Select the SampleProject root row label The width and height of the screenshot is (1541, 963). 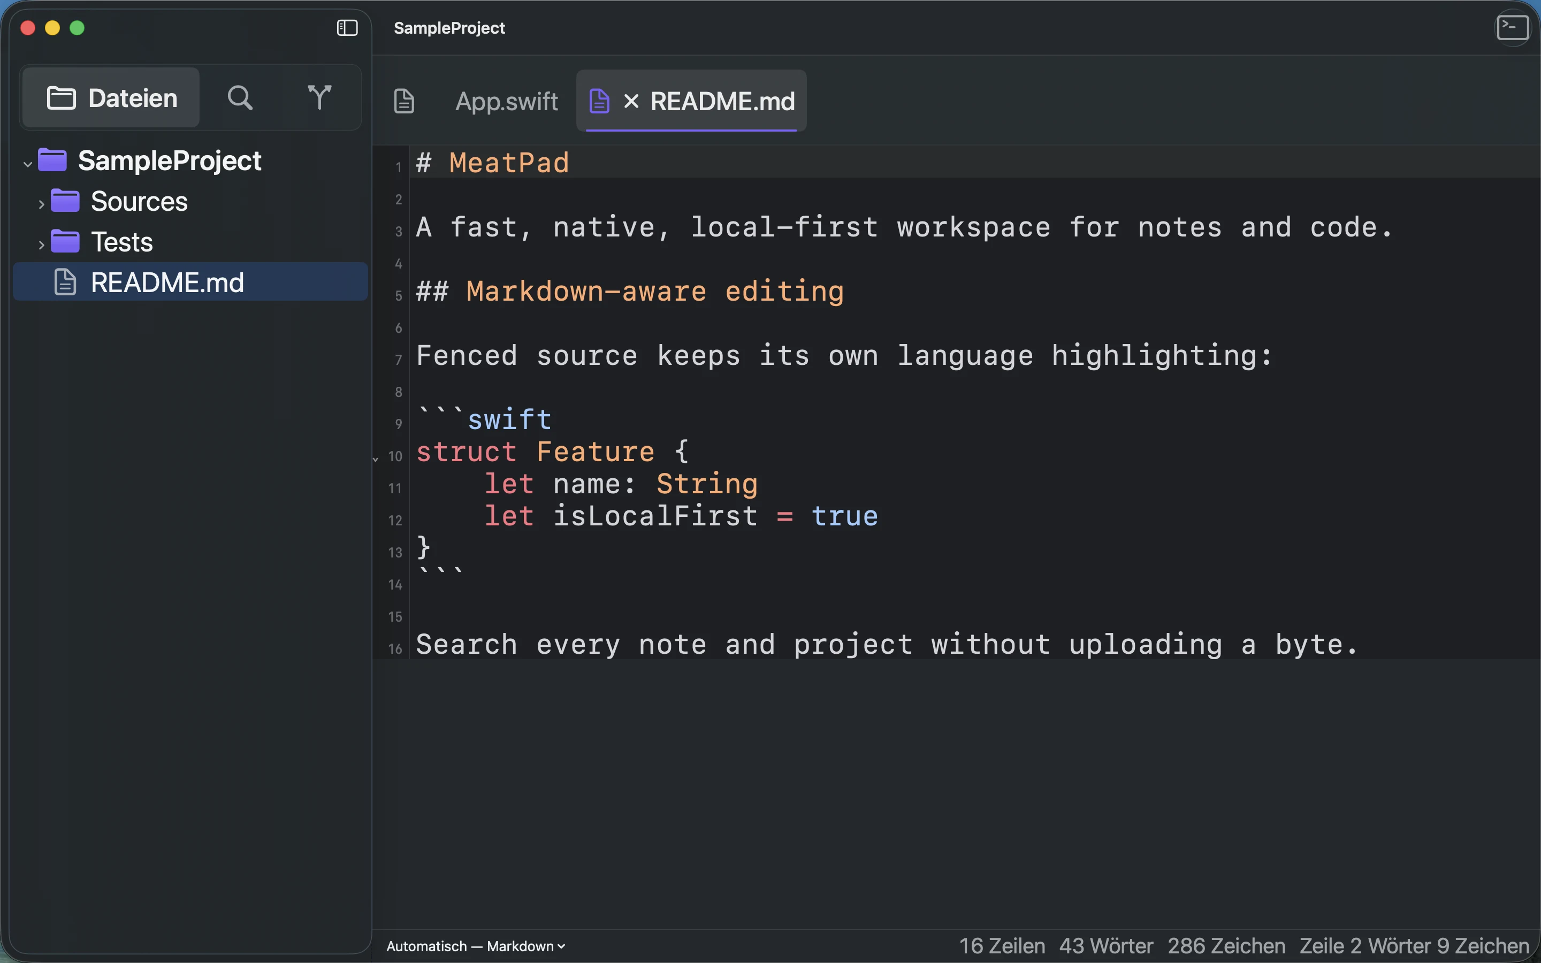coord(170,160)
